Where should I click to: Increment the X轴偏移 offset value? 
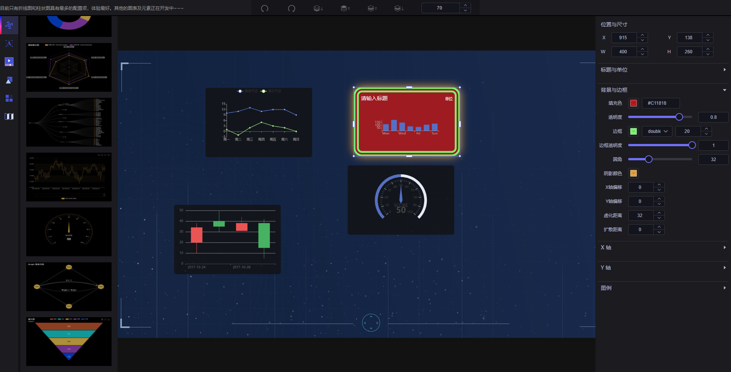[x=659, y=185]
